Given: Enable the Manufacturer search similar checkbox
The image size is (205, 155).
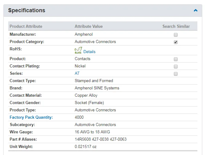Looking at the screenshot, I should click(176, 35).
